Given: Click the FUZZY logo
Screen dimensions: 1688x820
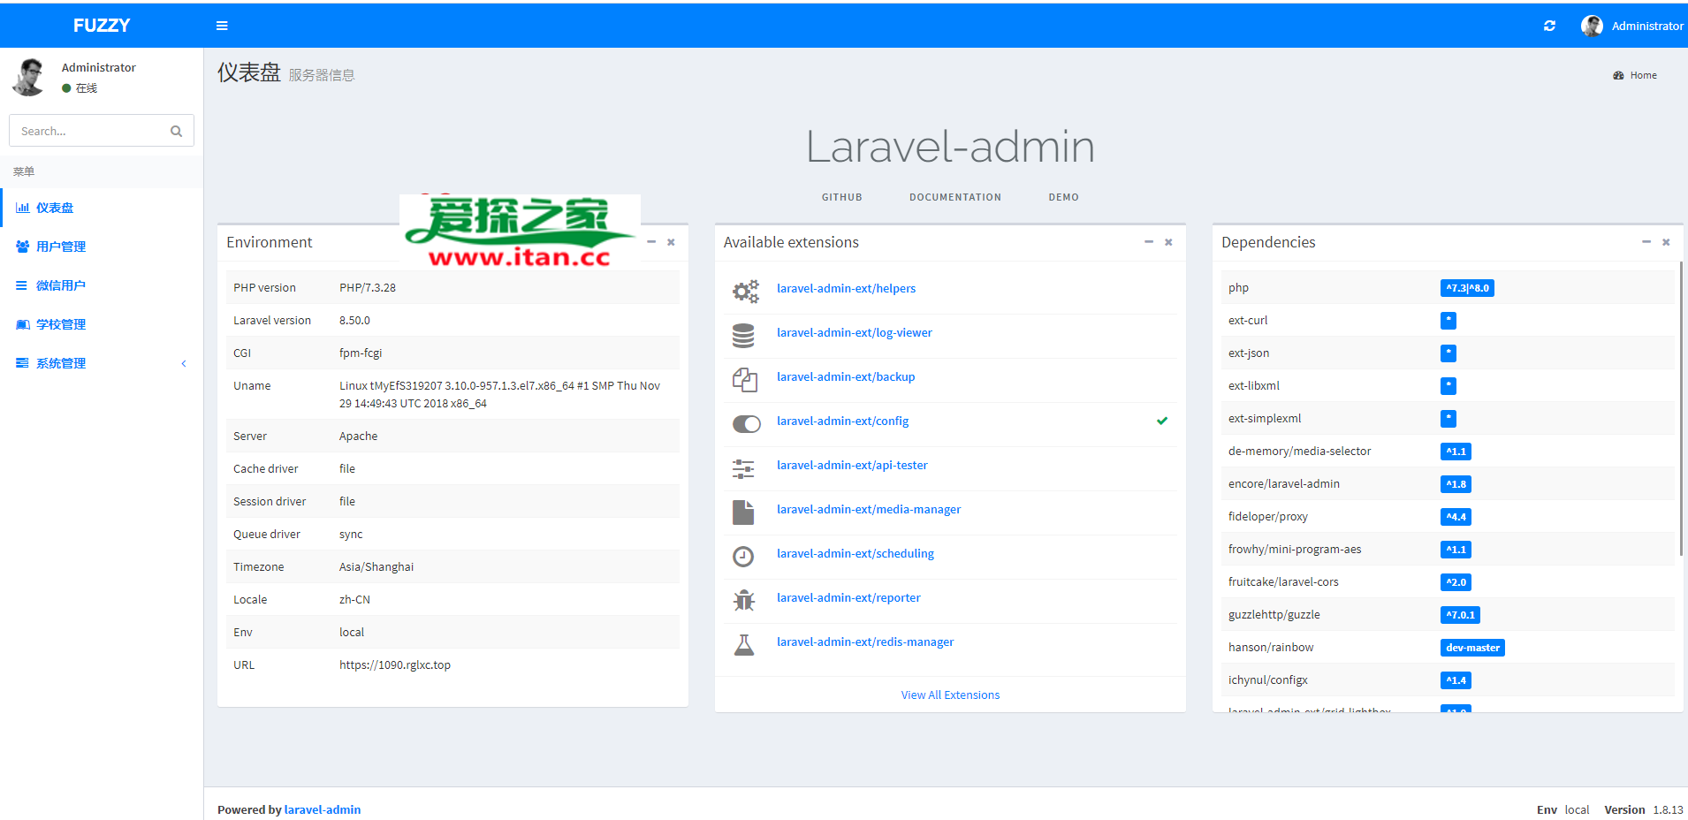Looking at the screenshot, I should coord(102,26).
